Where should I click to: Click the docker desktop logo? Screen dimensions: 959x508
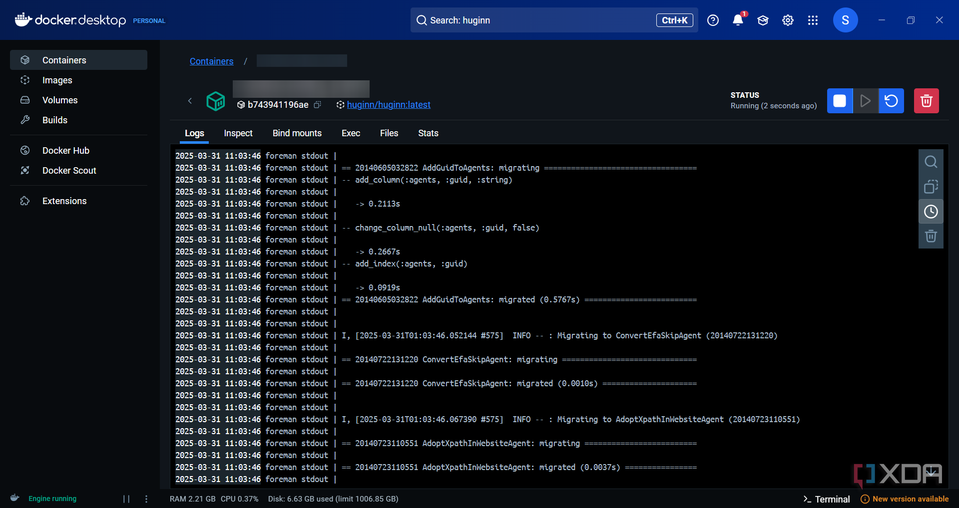[x=70, y=20]
